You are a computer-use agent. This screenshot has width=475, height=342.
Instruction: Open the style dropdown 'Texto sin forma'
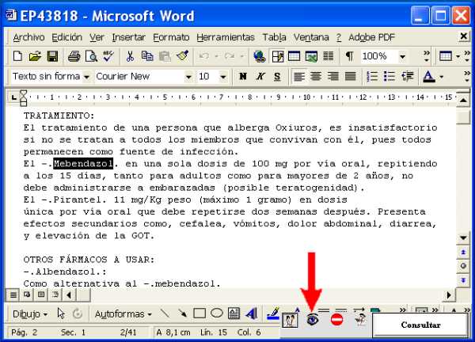[x=86, y=77]
